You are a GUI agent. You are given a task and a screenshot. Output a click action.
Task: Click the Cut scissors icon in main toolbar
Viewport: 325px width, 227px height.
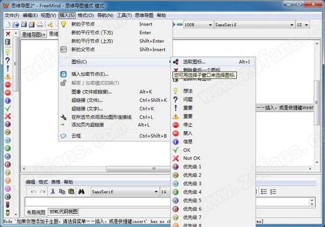tap(50, 24)
